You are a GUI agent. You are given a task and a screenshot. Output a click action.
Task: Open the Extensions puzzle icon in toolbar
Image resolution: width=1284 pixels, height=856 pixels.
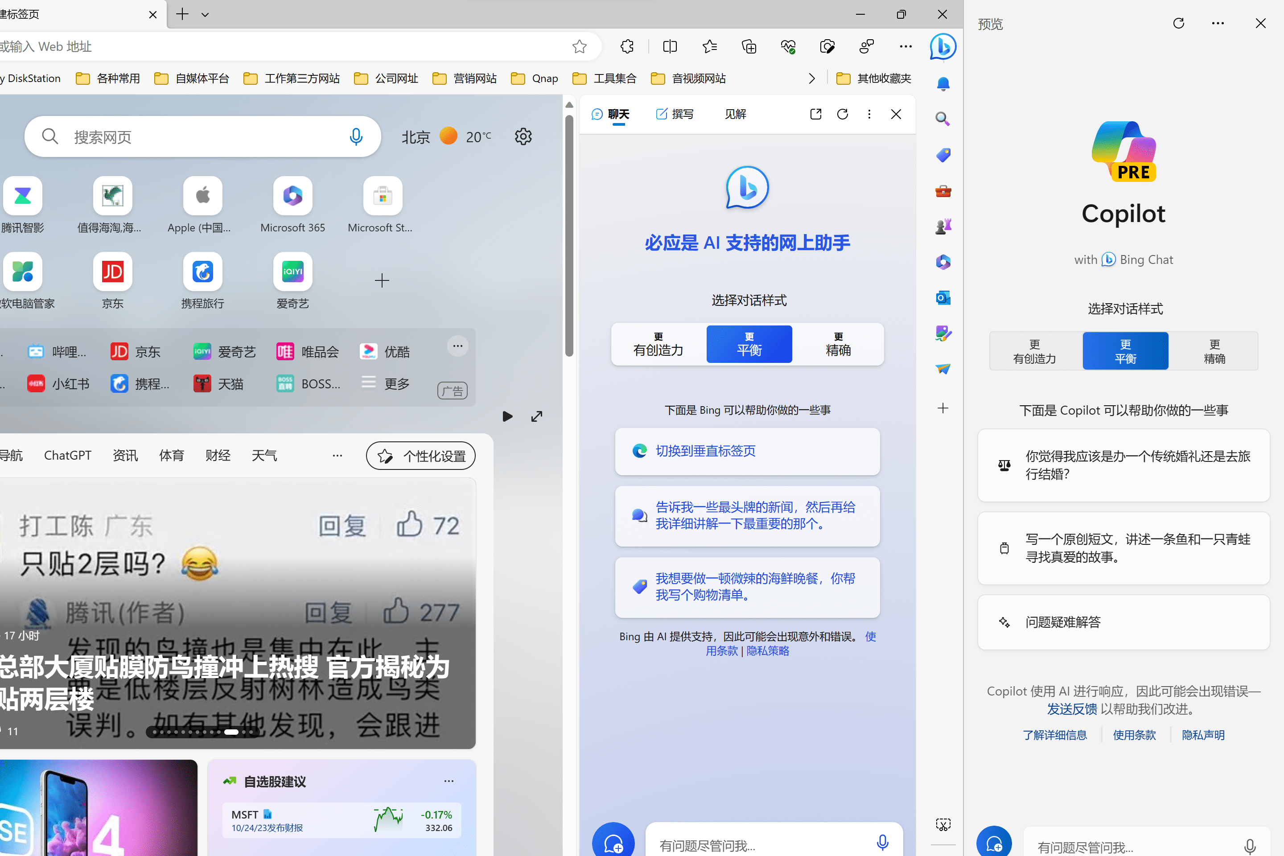[x=627, y=46]
